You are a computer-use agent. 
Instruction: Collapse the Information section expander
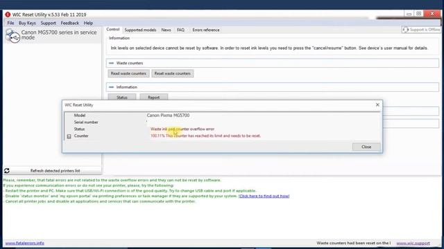click(x=111, y=87)
